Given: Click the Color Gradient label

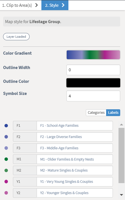Looking at the screenshot, I should pos(17,53).
